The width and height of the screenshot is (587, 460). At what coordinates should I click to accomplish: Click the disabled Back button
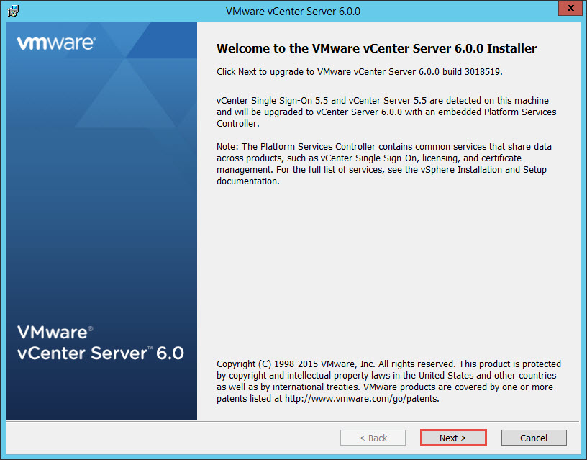coord(373,438)
